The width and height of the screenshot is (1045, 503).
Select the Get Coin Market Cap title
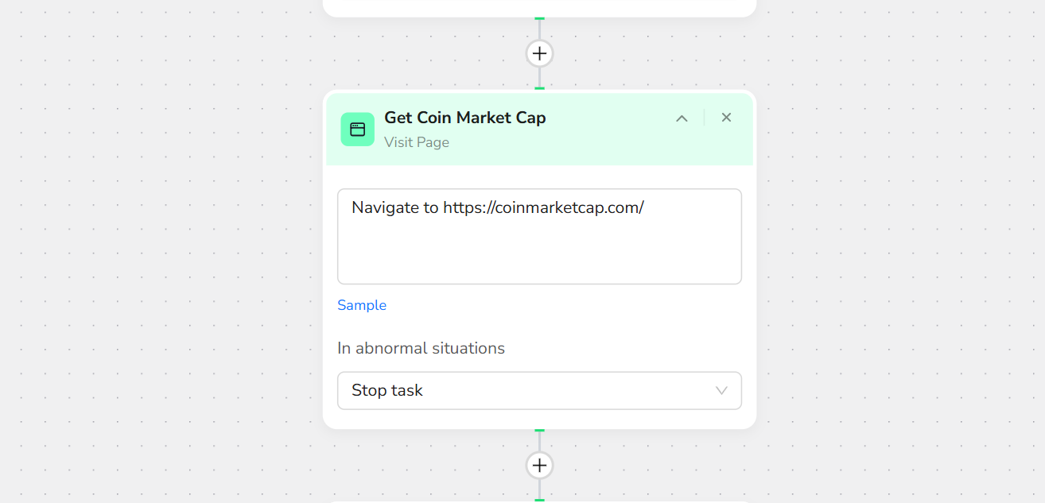coord(464,118)
